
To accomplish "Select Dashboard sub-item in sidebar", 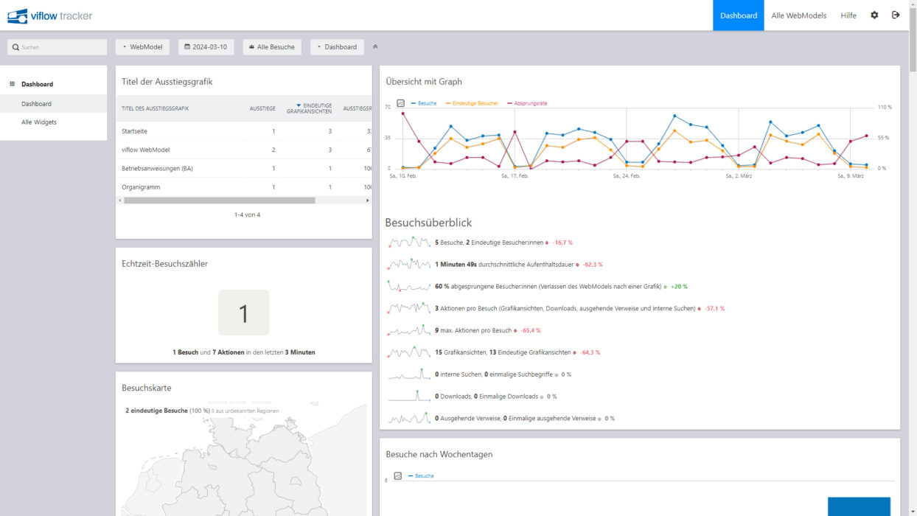I will [x=53, y=104].
